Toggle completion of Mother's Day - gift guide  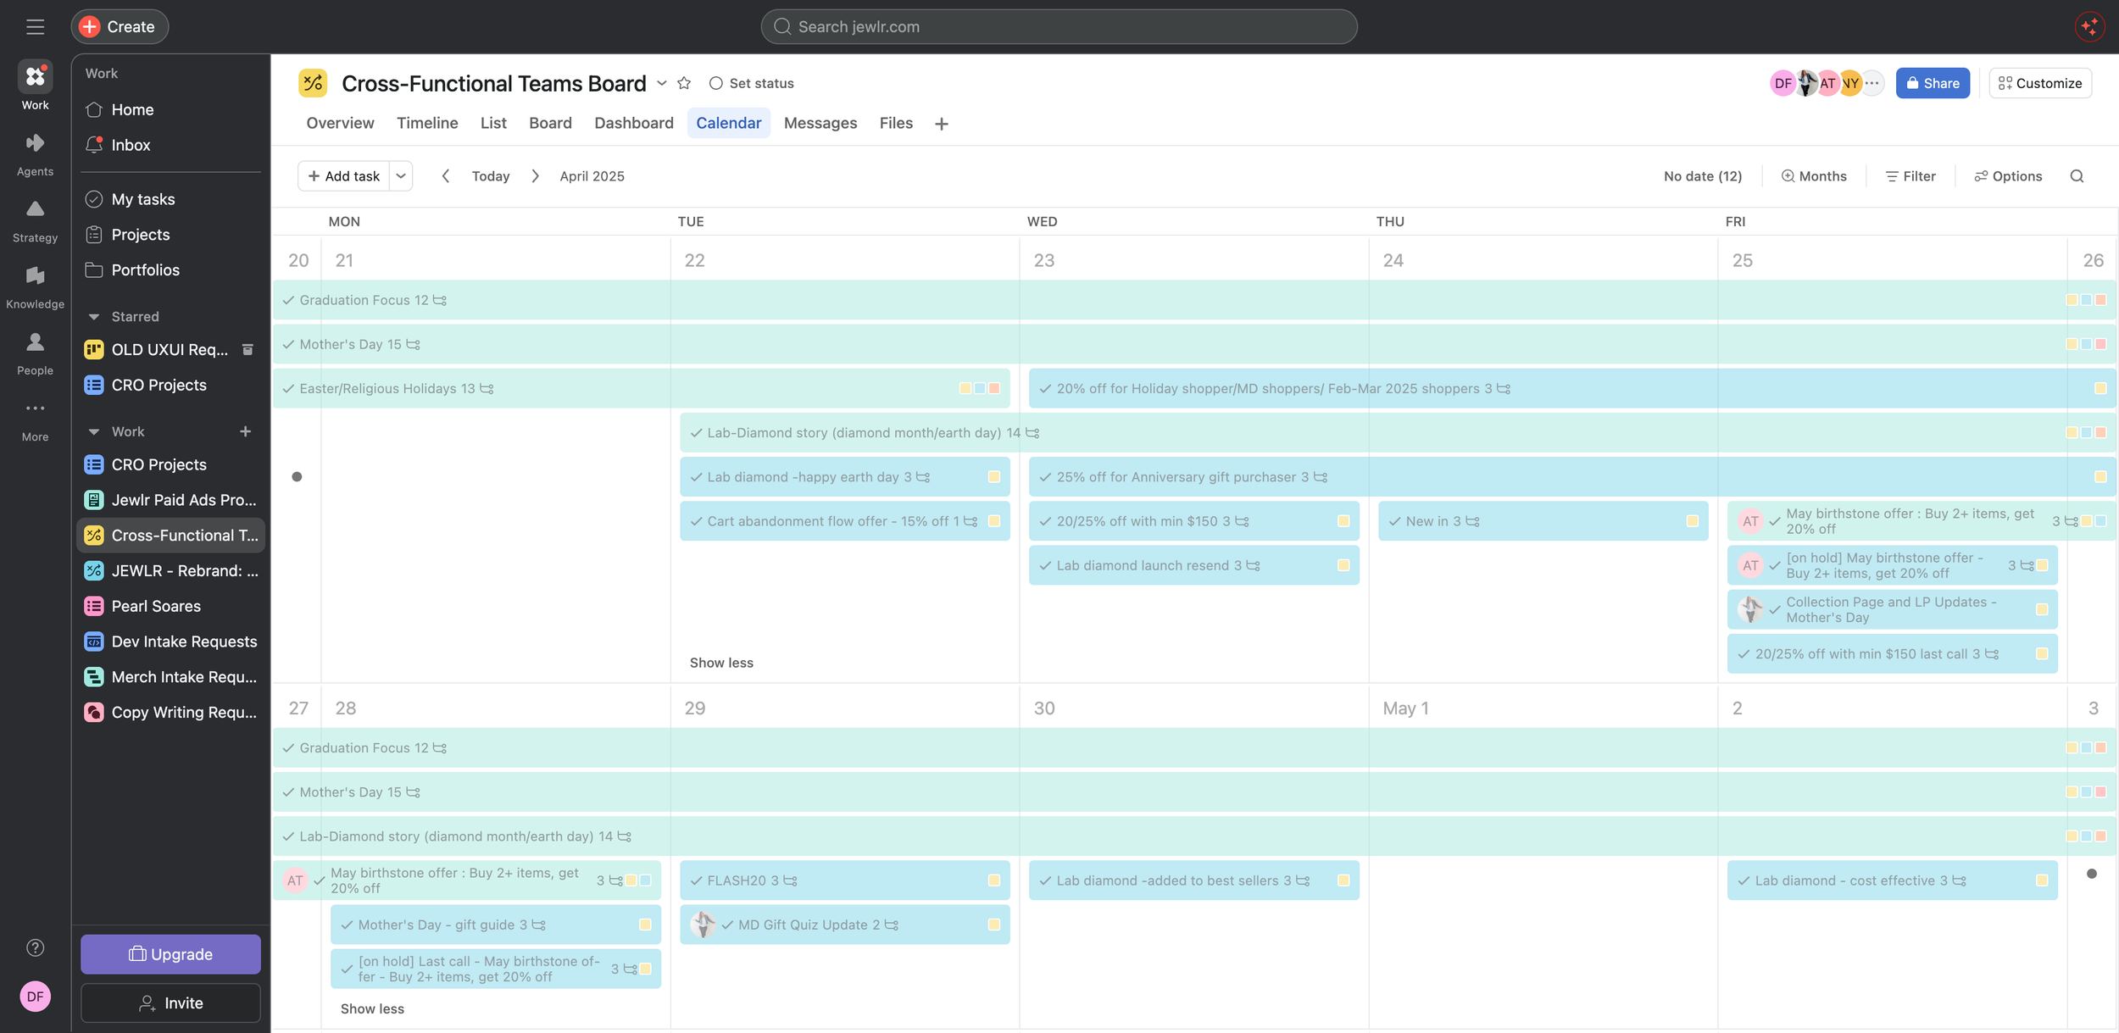(x=347, y=925)
